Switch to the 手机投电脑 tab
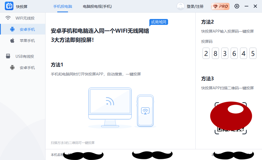262x160 pixels. [63, 6]
